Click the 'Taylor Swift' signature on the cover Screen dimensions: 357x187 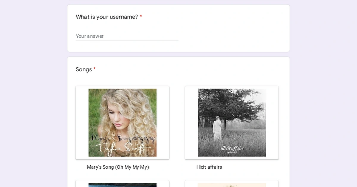pos(122,148)
